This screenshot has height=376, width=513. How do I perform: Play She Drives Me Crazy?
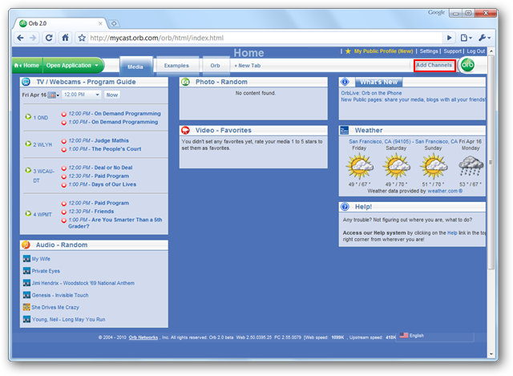[55, 307]
